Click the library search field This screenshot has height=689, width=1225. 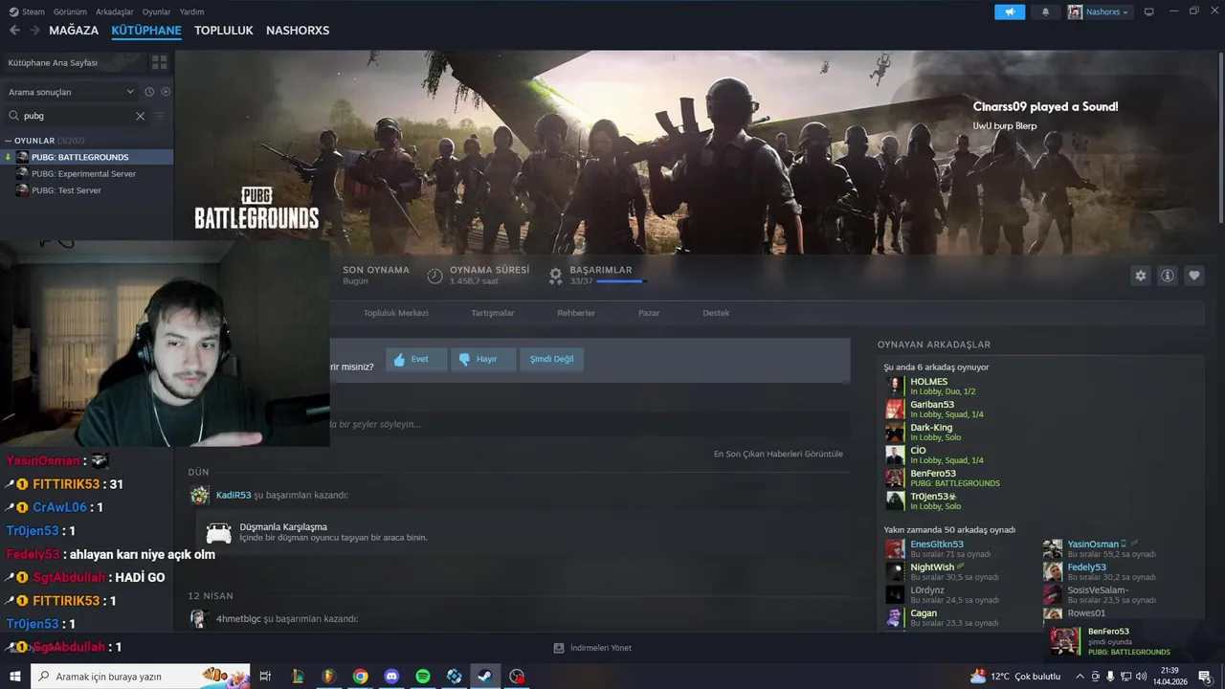77,116
